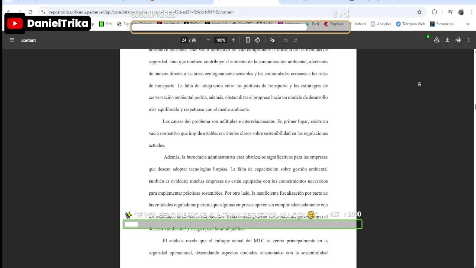Viewport: 476px width, 268px height.
Task: Click the paragraph starting 'Además, la burocracia administrativa'
Action: 238,193
